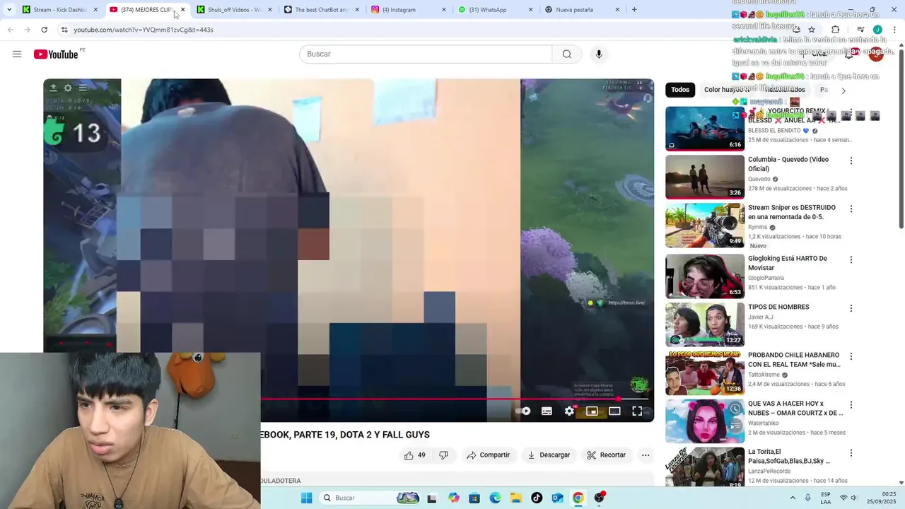
Task: Open the tab search dropdown in Chrome
Action: coord(9,10)
